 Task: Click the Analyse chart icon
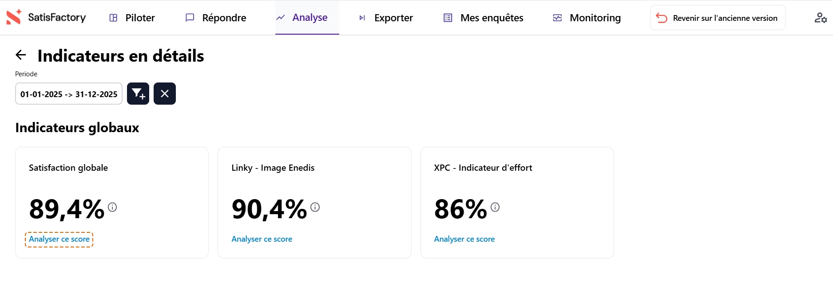click(x=280, y=17)
